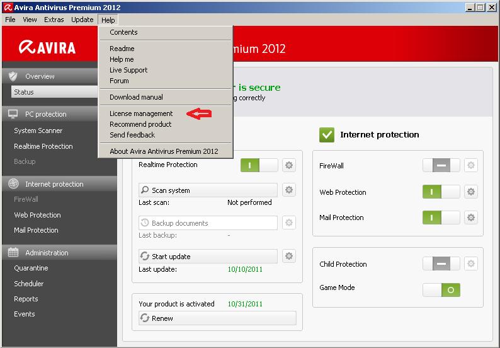The image size is (500, 348).
Task: Click the activation date 10/31/2011
Action: click(x=245, y=304)
